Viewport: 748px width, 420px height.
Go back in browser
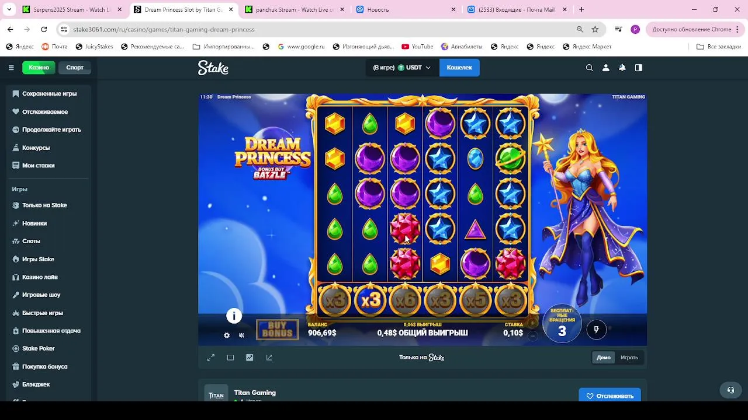tap(11, 29)
